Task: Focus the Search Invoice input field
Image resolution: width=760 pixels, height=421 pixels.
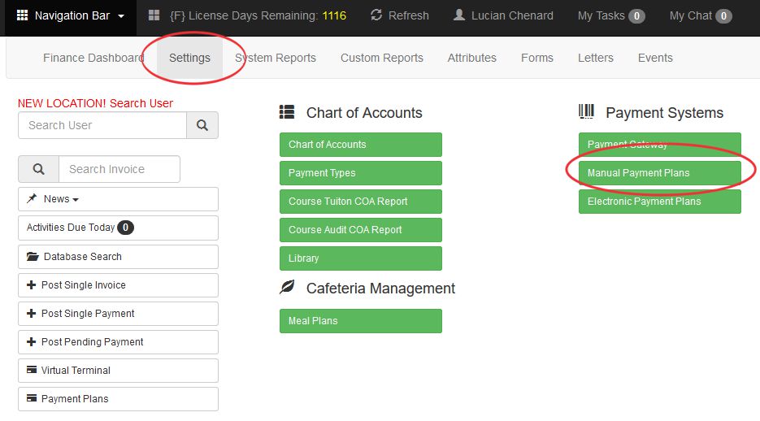Action: 119,169
